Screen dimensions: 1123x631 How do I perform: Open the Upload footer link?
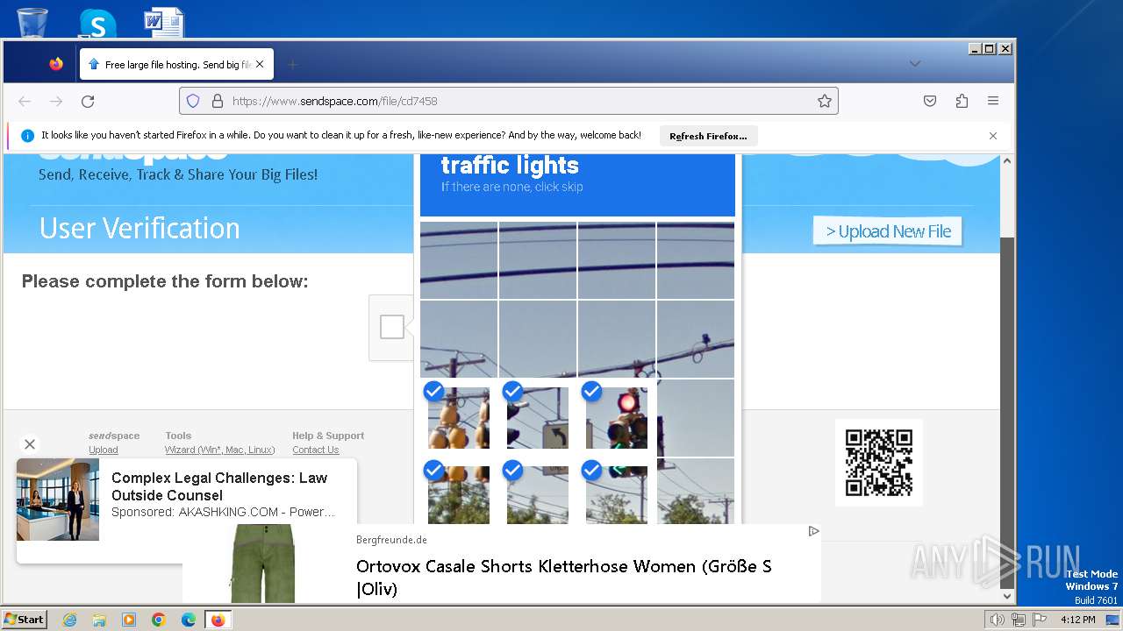click(x=104, y=450)
